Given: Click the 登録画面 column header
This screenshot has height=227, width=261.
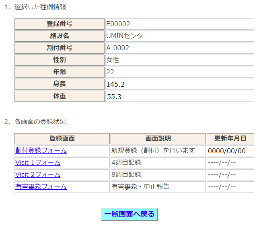Looking at the screenshot, I should tap(62, 139).
